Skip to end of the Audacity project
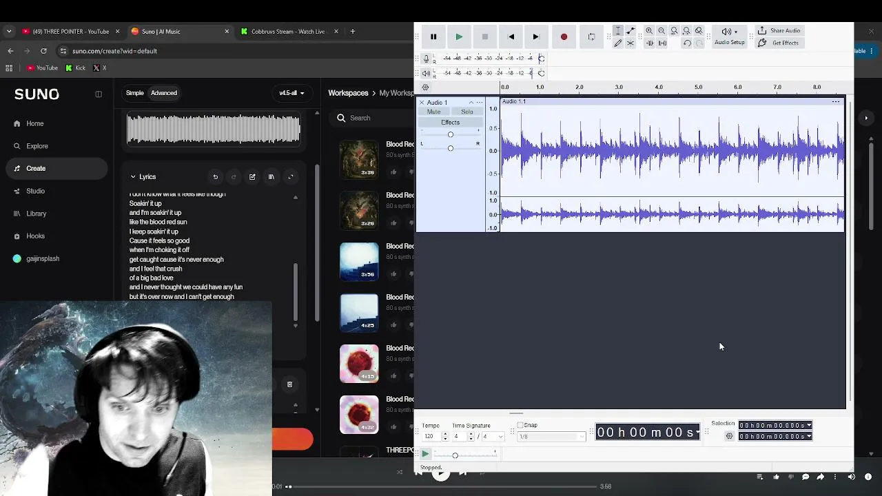 tap(536, 37)
